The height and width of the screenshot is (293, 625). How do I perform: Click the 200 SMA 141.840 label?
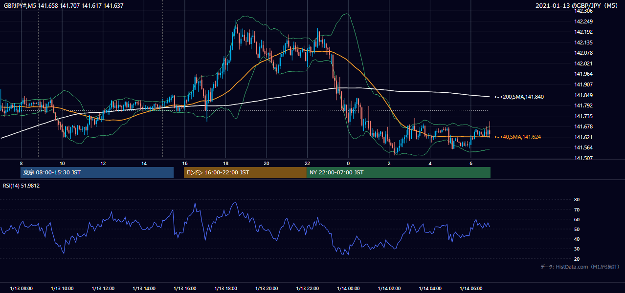(x=519, y=97)
